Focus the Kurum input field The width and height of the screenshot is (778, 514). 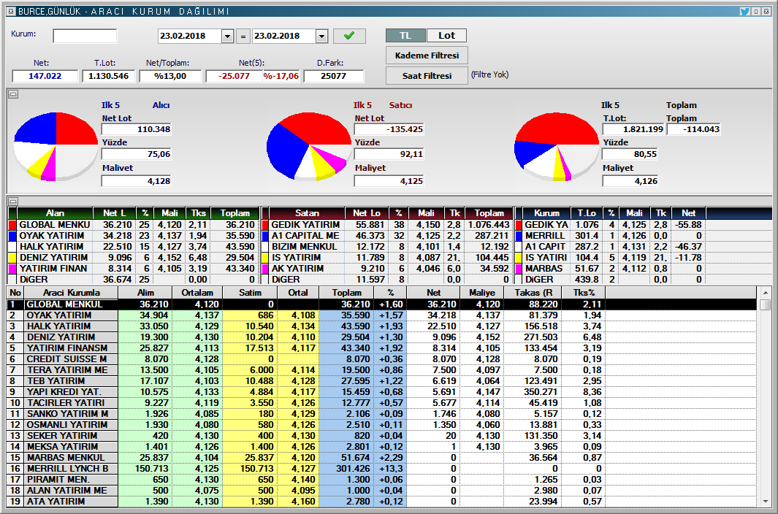[x=85, y=36]
